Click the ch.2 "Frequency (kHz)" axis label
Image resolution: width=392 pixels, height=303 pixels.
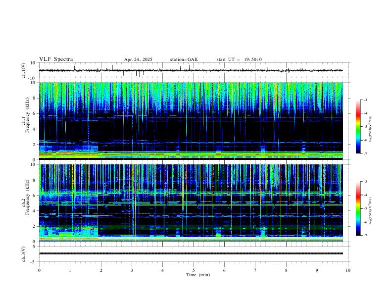27,197
